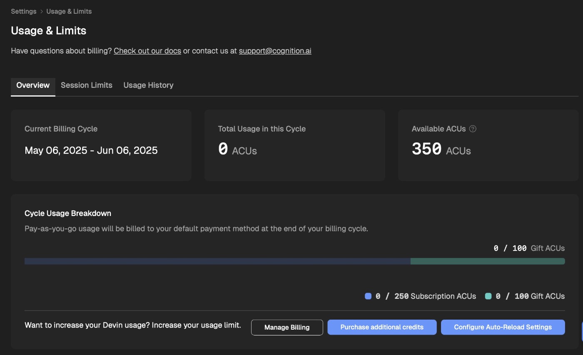Open the Available ACUs help icon
Image resolution: width=583 pixels, height=355 pixels.
click(473, 129)
